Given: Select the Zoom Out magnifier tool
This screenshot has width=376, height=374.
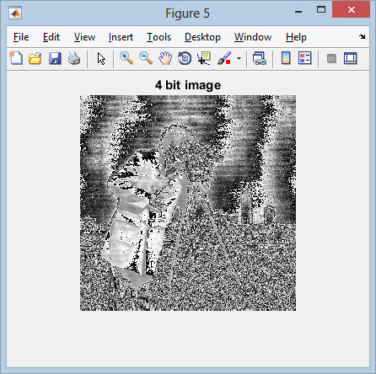Looking at the screenshot, I should coord(146,58).
